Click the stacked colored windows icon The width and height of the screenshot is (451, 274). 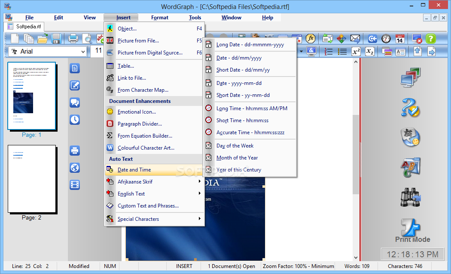[387, 52]
